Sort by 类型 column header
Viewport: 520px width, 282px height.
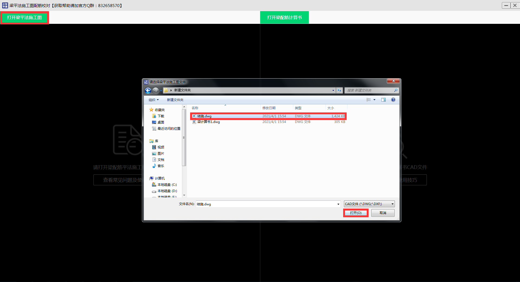click(x=309, y=108)
